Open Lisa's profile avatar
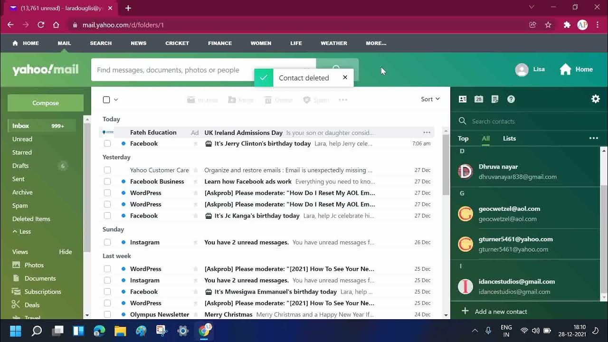Screen dimensions: 608x342 [x=522, y=70]
